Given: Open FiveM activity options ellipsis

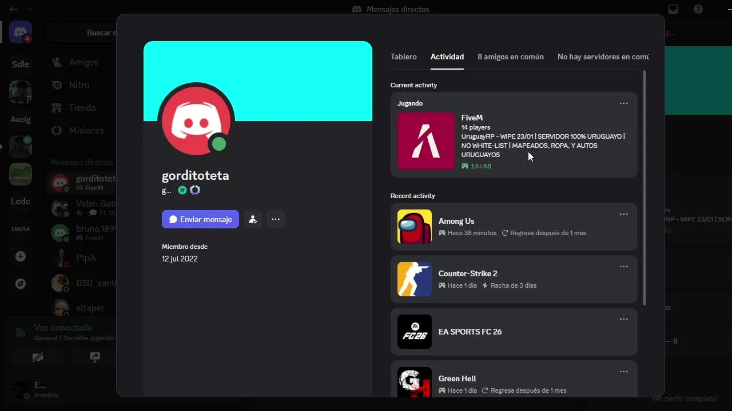Looking at the screenshot, I should [x=624, y=103].
